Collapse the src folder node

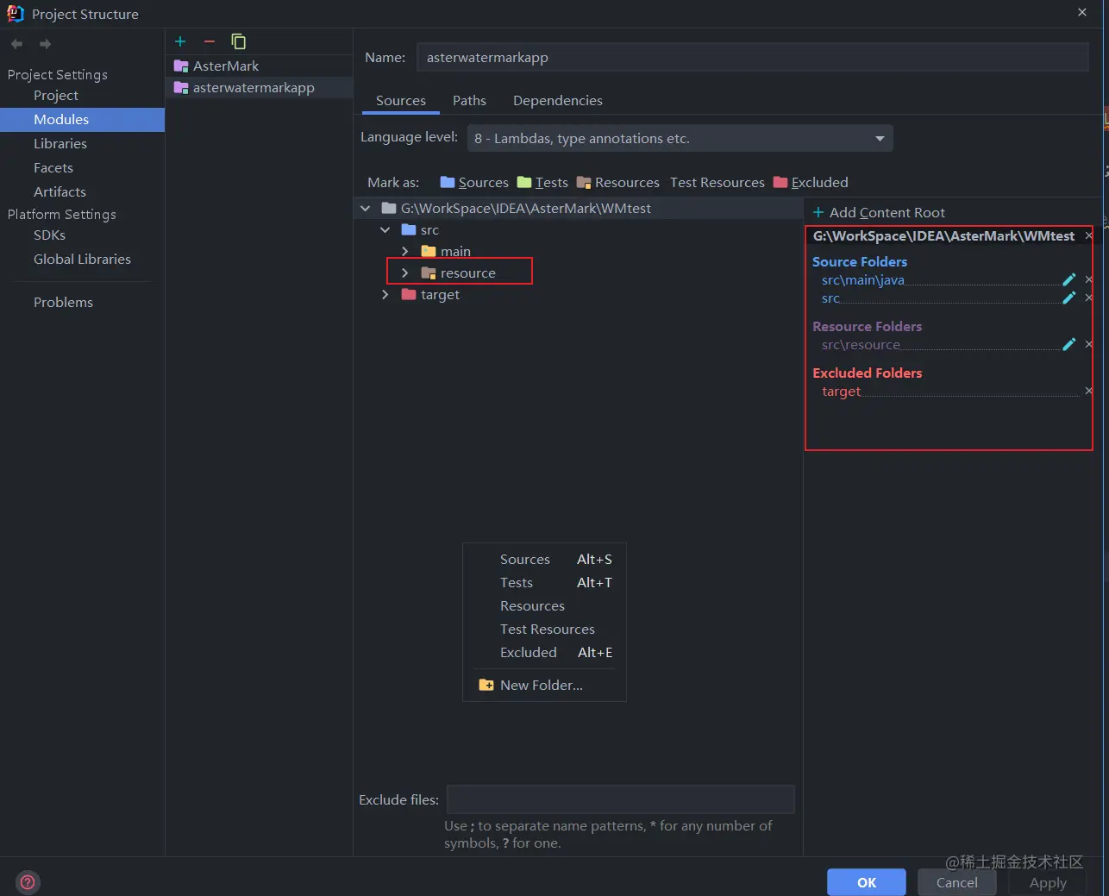click(x=385, y=229)
